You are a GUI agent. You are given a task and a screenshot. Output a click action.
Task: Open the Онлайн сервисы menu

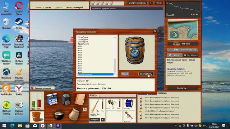click(x=137, y=3)
